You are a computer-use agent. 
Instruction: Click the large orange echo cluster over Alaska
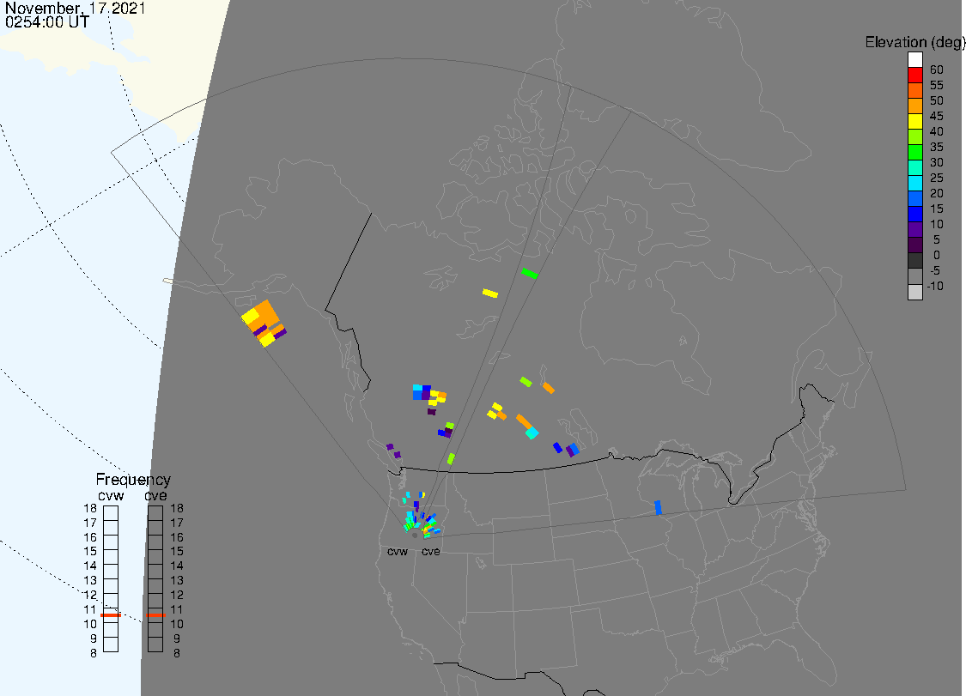[264, 316]
